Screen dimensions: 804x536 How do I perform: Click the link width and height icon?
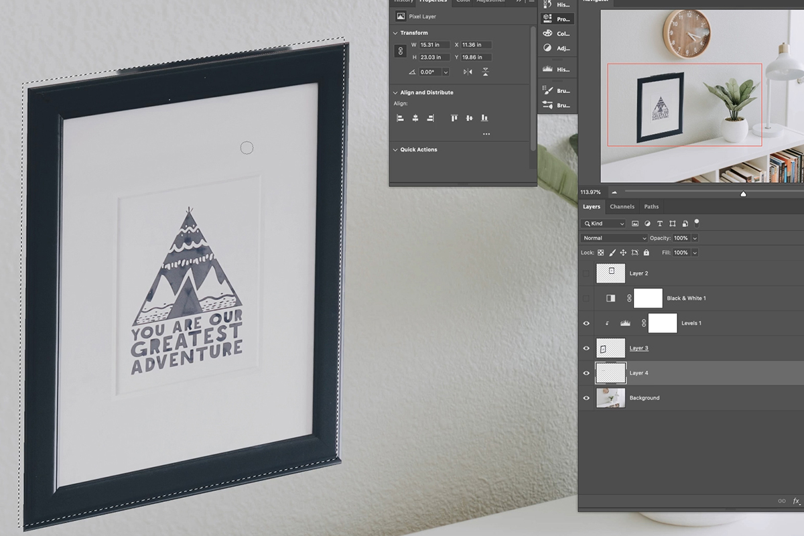click(x=401, y=51)
